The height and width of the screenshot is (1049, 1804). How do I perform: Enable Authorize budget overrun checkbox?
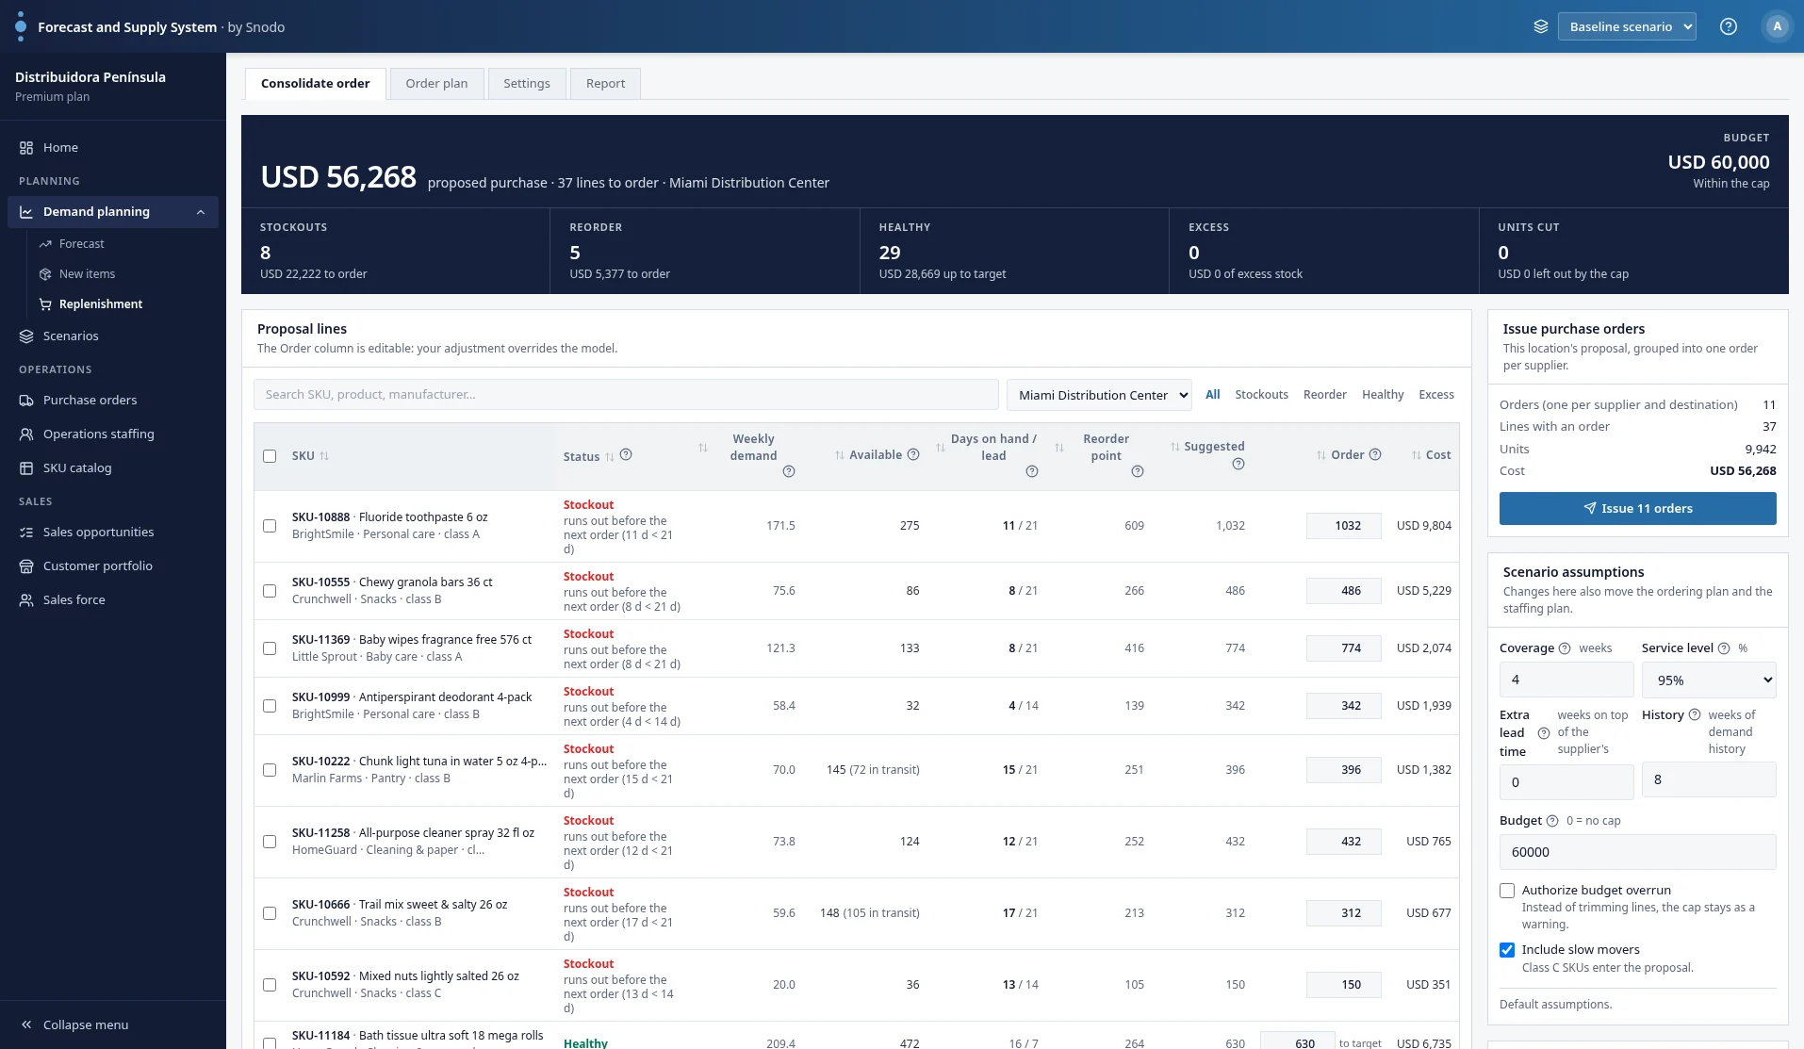pos(1507,891)
